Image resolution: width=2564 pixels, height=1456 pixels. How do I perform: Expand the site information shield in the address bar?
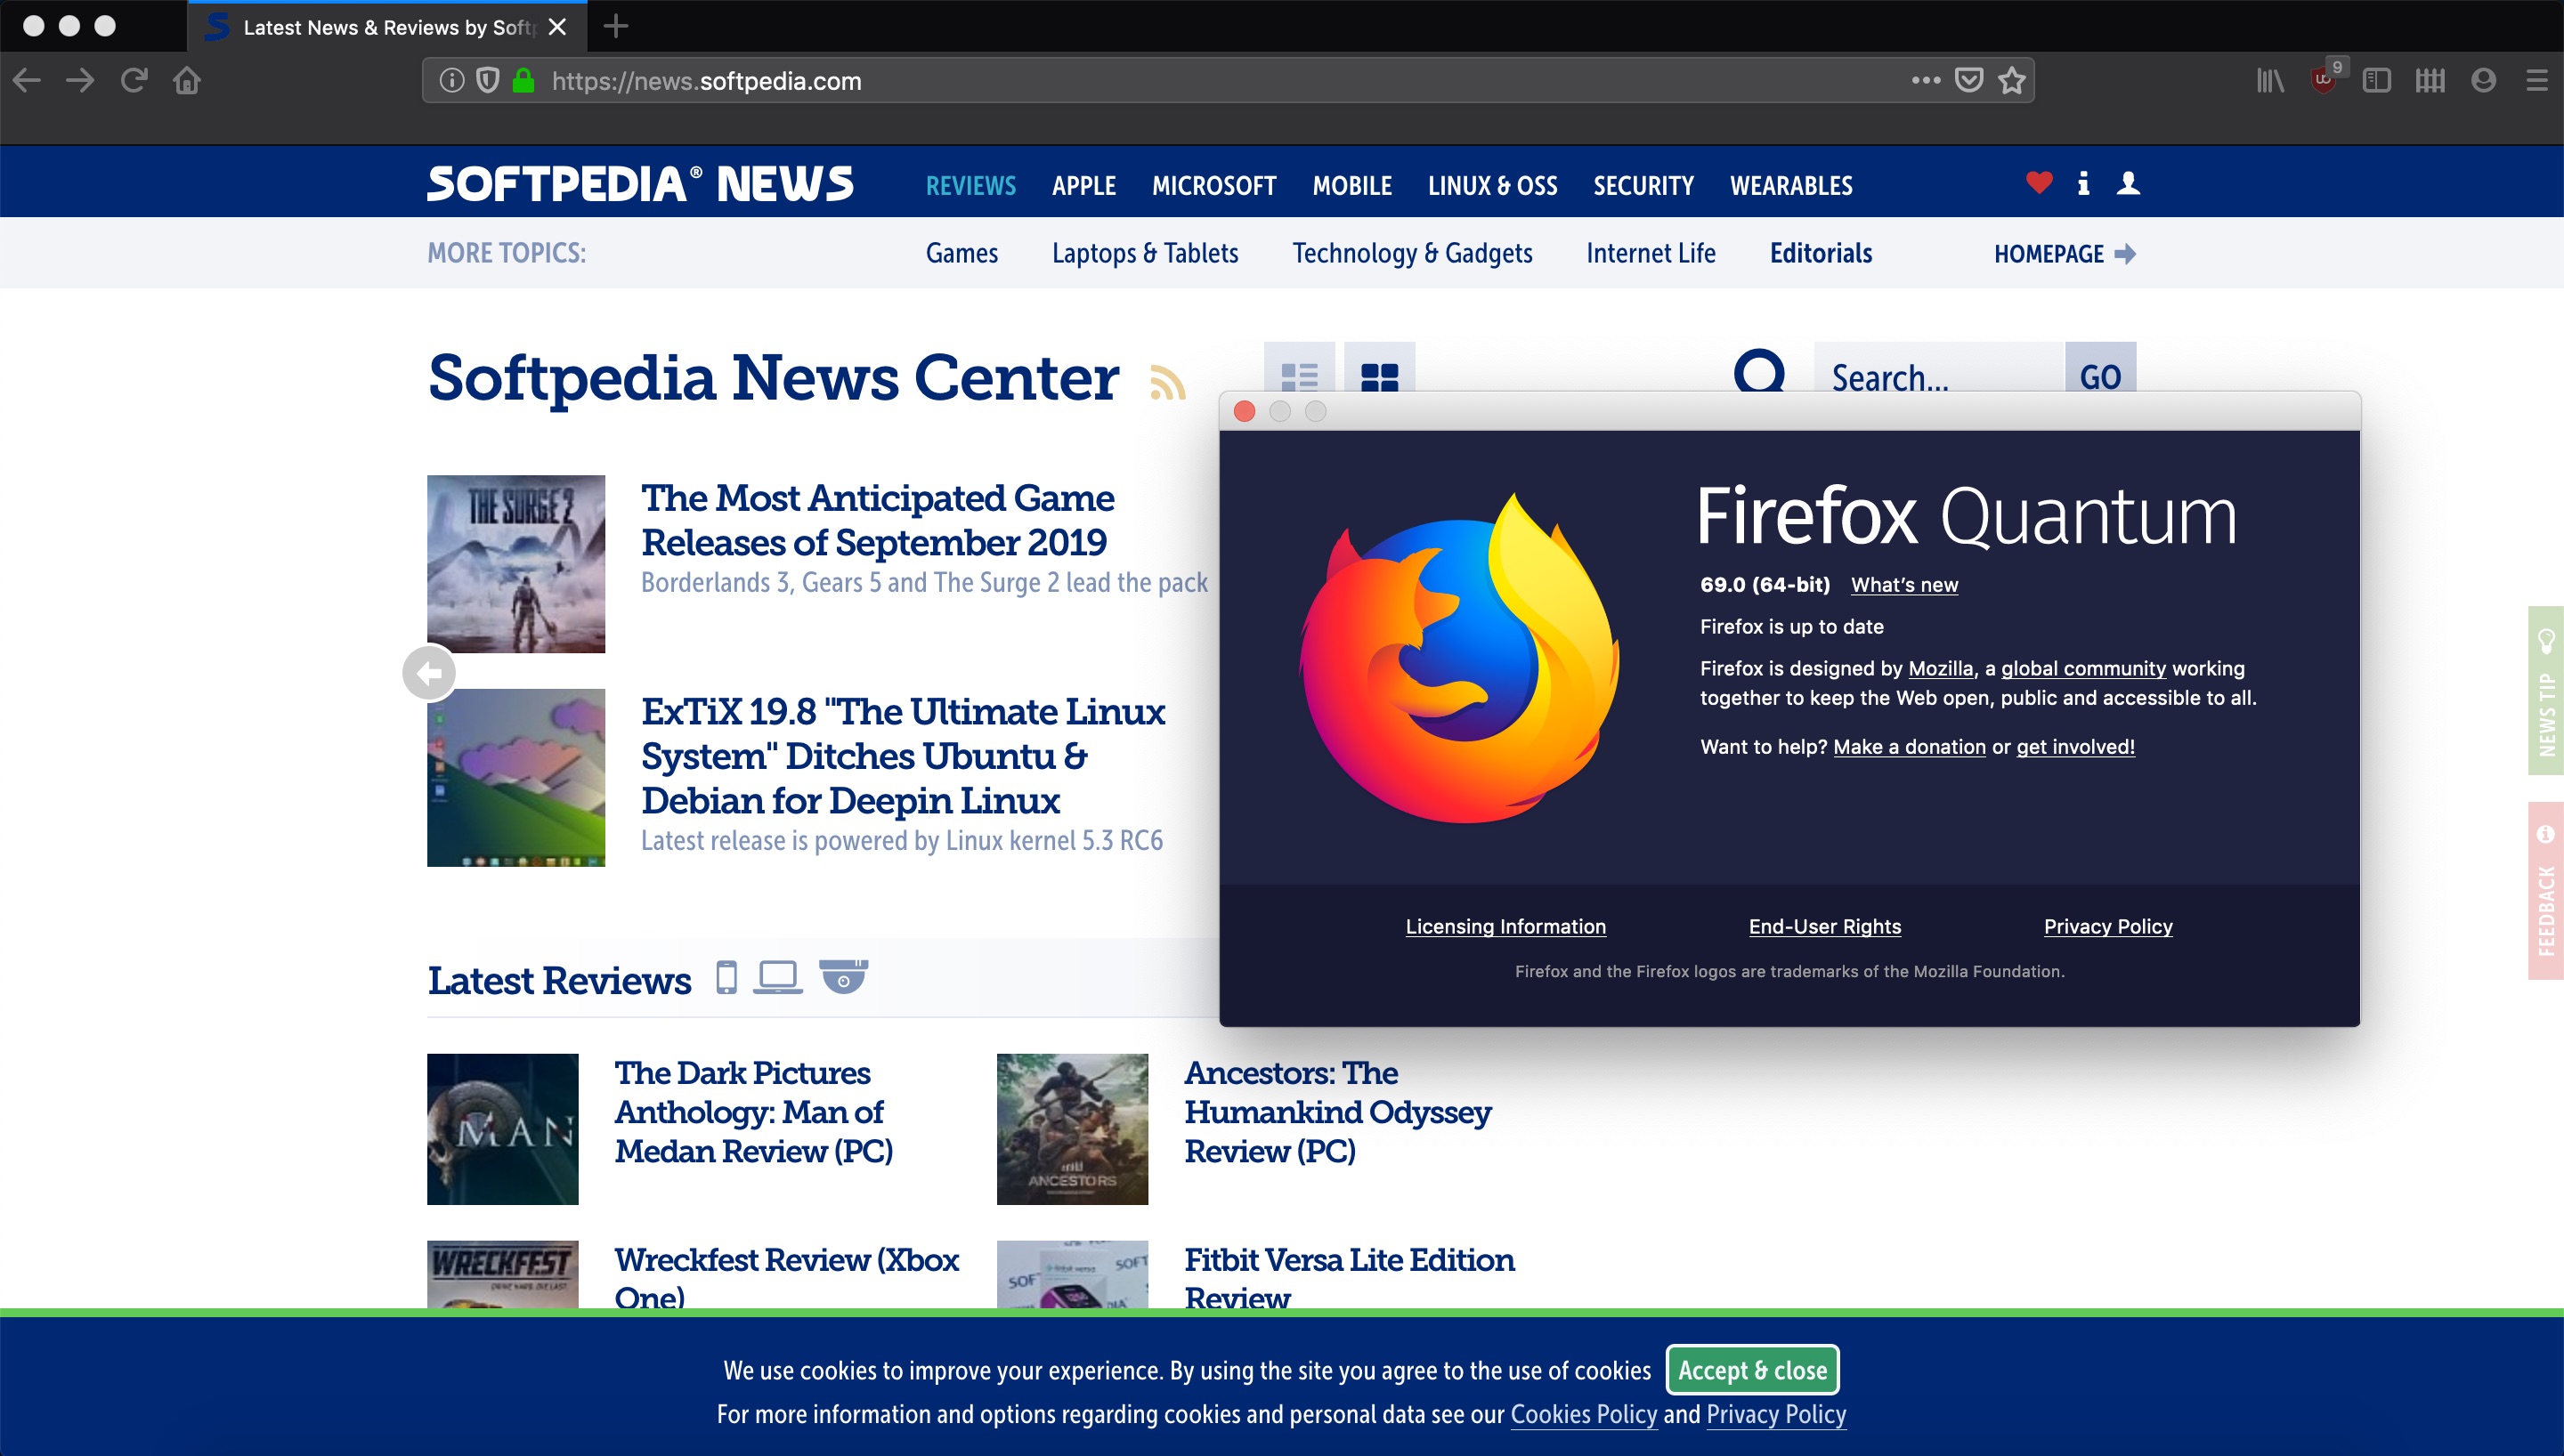click(x=487, y=81)
